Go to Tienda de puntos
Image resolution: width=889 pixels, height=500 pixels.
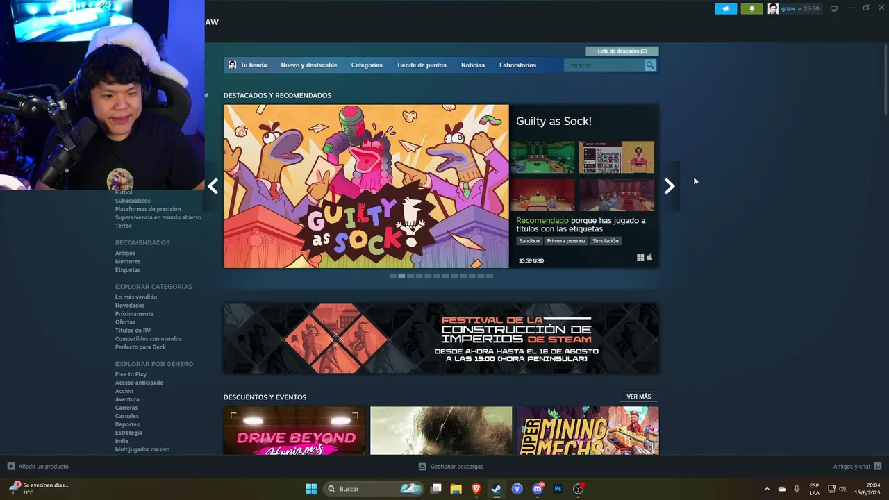(422, 65)
